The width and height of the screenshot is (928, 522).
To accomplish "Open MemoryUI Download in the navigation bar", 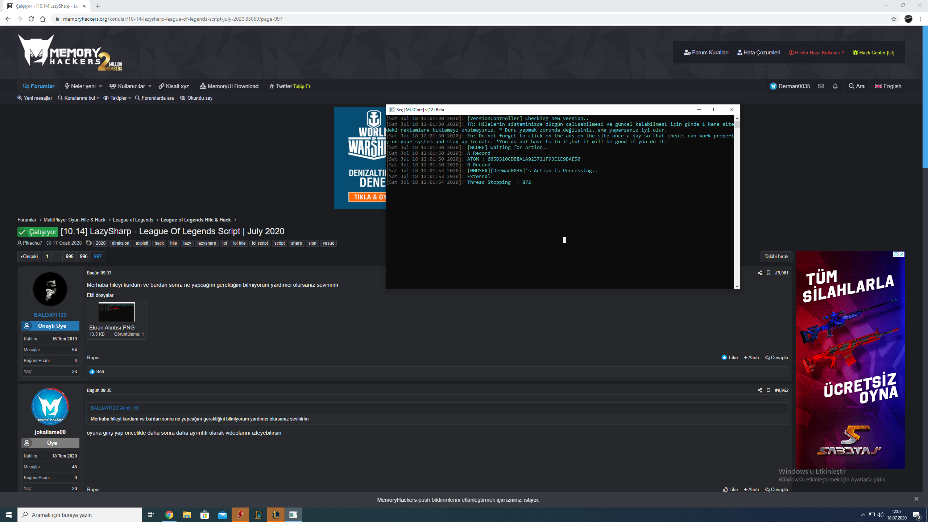I will 229,86.
